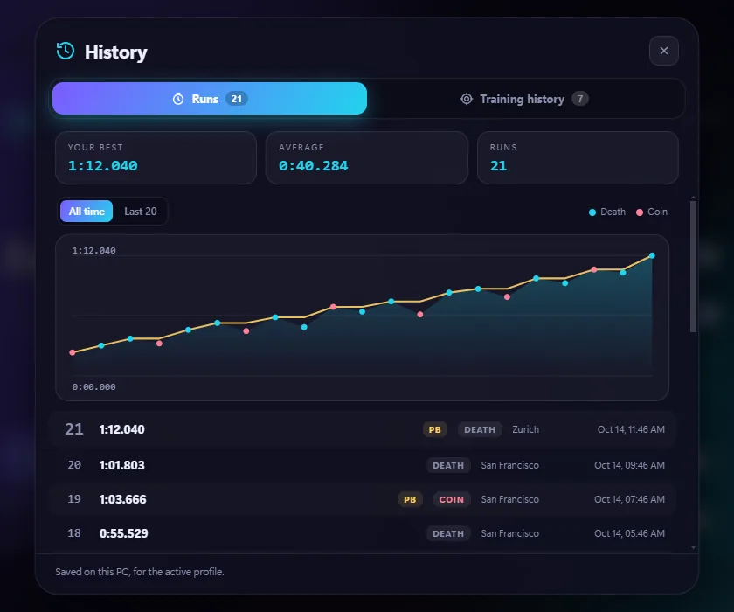This screenshot has width=734, height=612.
Task: Click the COIN badge on run 19
Action: (x=451, y=499)
